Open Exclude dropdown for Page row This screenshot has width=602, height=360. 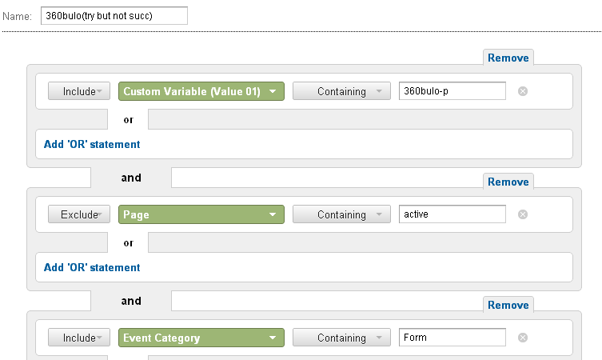pyautogui.click(x=79, y=214)
